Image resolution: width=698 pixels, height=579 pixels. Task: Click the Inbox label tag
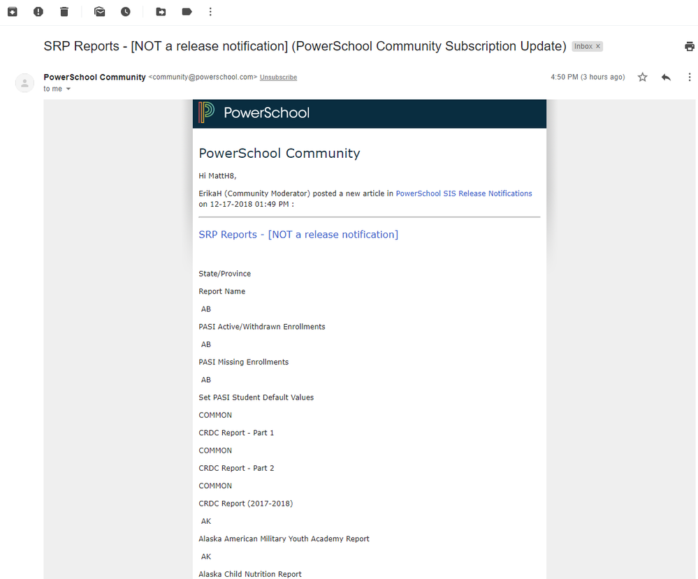coord(583,46)
